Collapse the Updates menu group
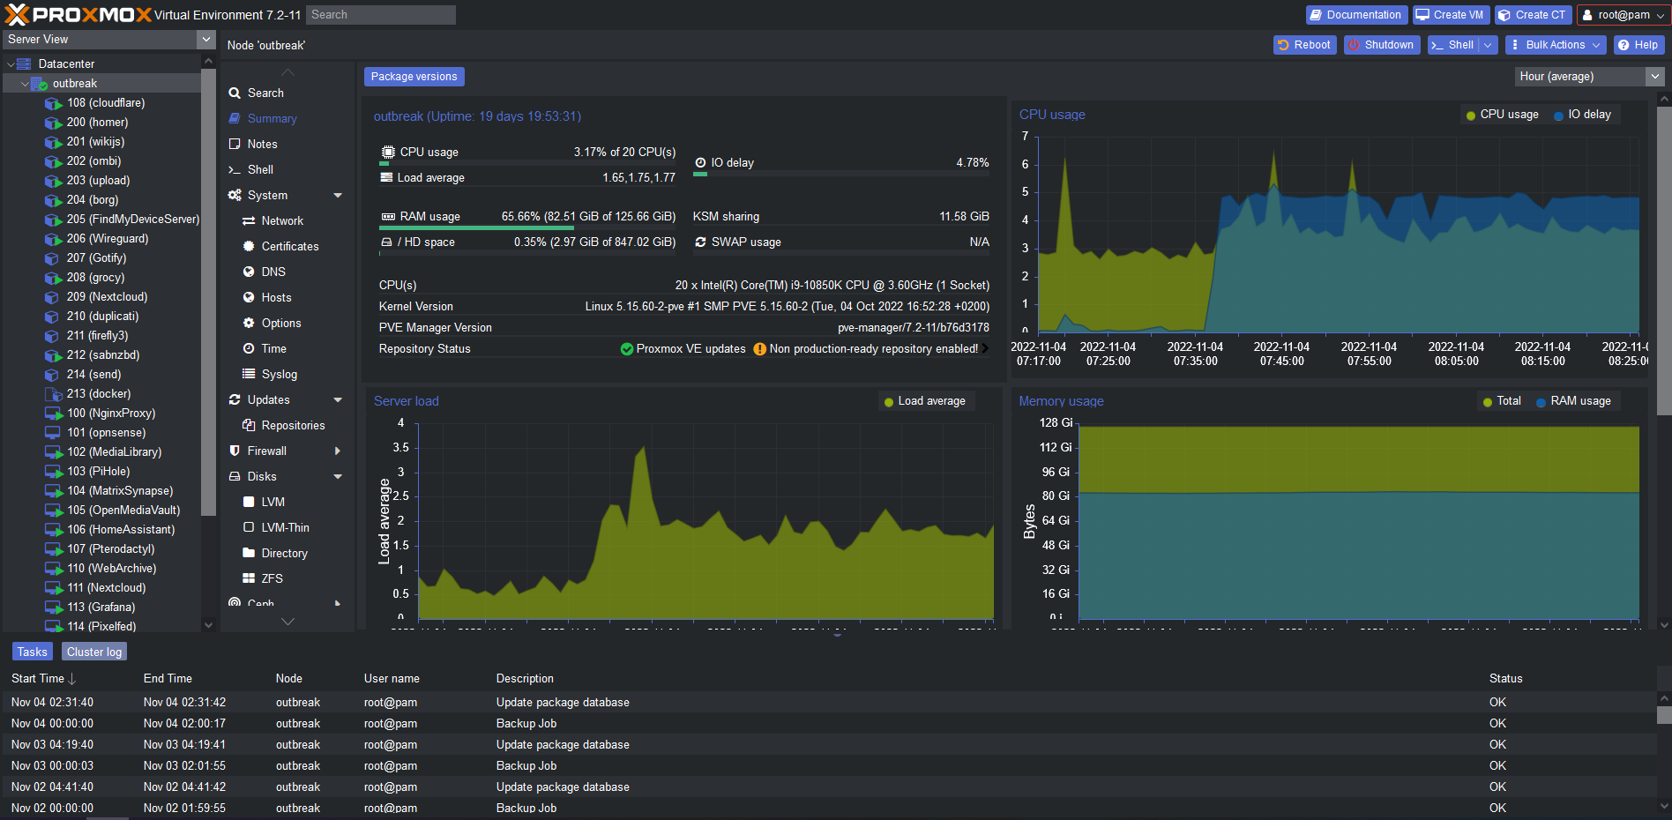The width and height of the screenshot is (1672, 820). (x=338, y=399)
